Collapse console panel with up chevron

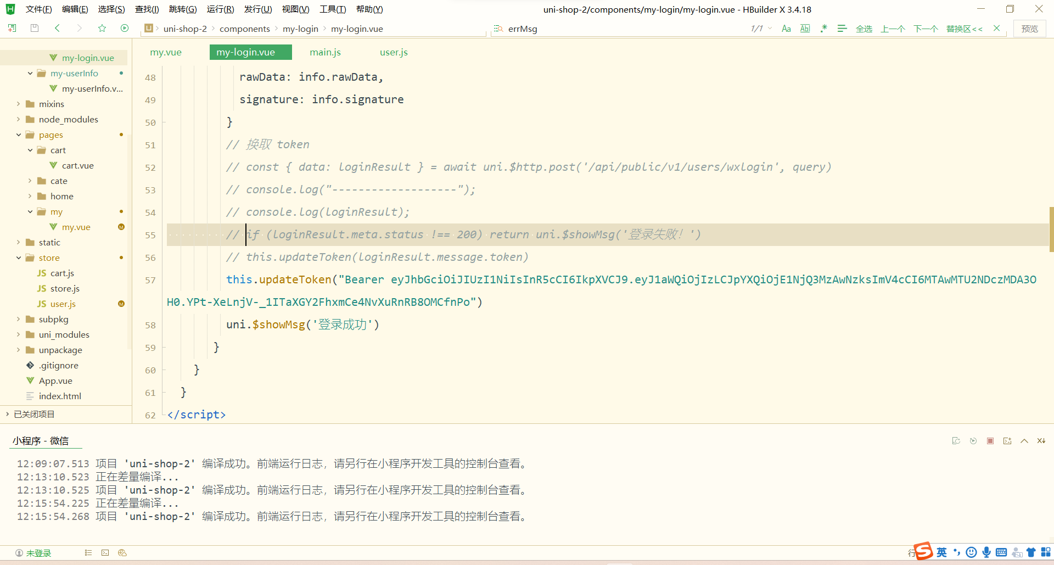click(x=1024, y=441)
